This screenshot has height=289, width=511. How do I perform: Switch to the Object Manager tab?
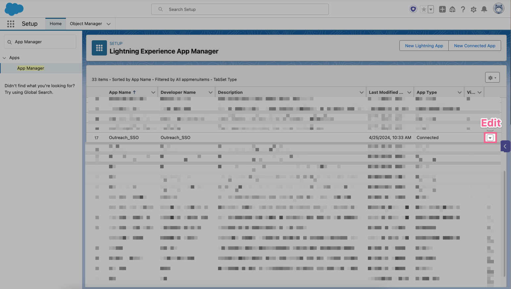tap(86, 23)
